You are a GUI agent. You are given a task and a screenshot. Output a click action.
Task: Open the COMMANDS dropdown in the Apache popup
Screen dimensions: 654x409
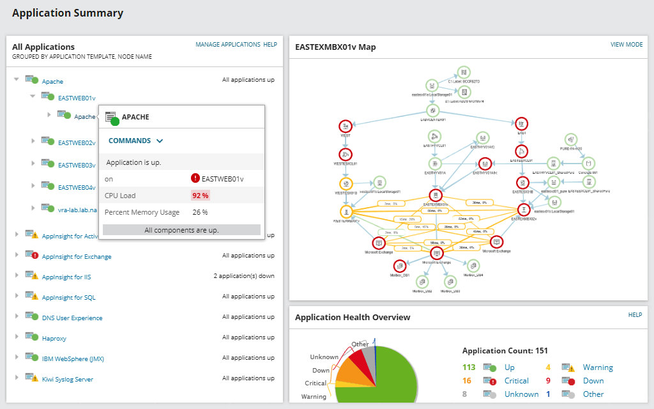point(136,141)
